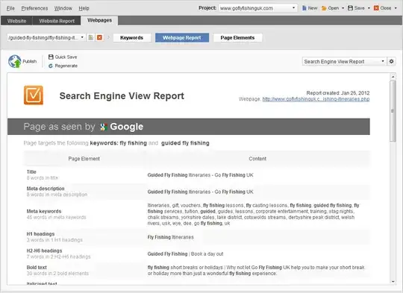403x293 pixels.
Task: Open the Help menu
Action: (84, 8)
